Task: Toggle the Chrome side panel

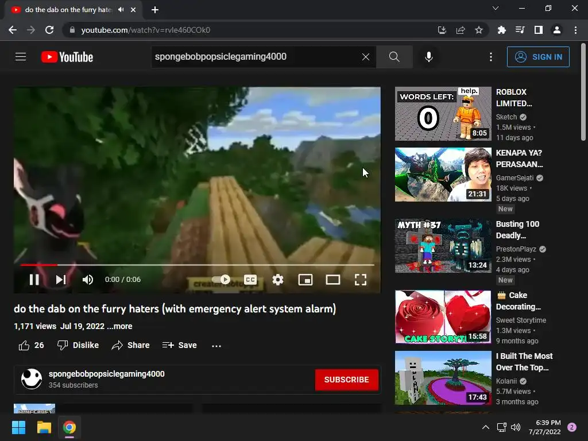Action: [539, 30]
